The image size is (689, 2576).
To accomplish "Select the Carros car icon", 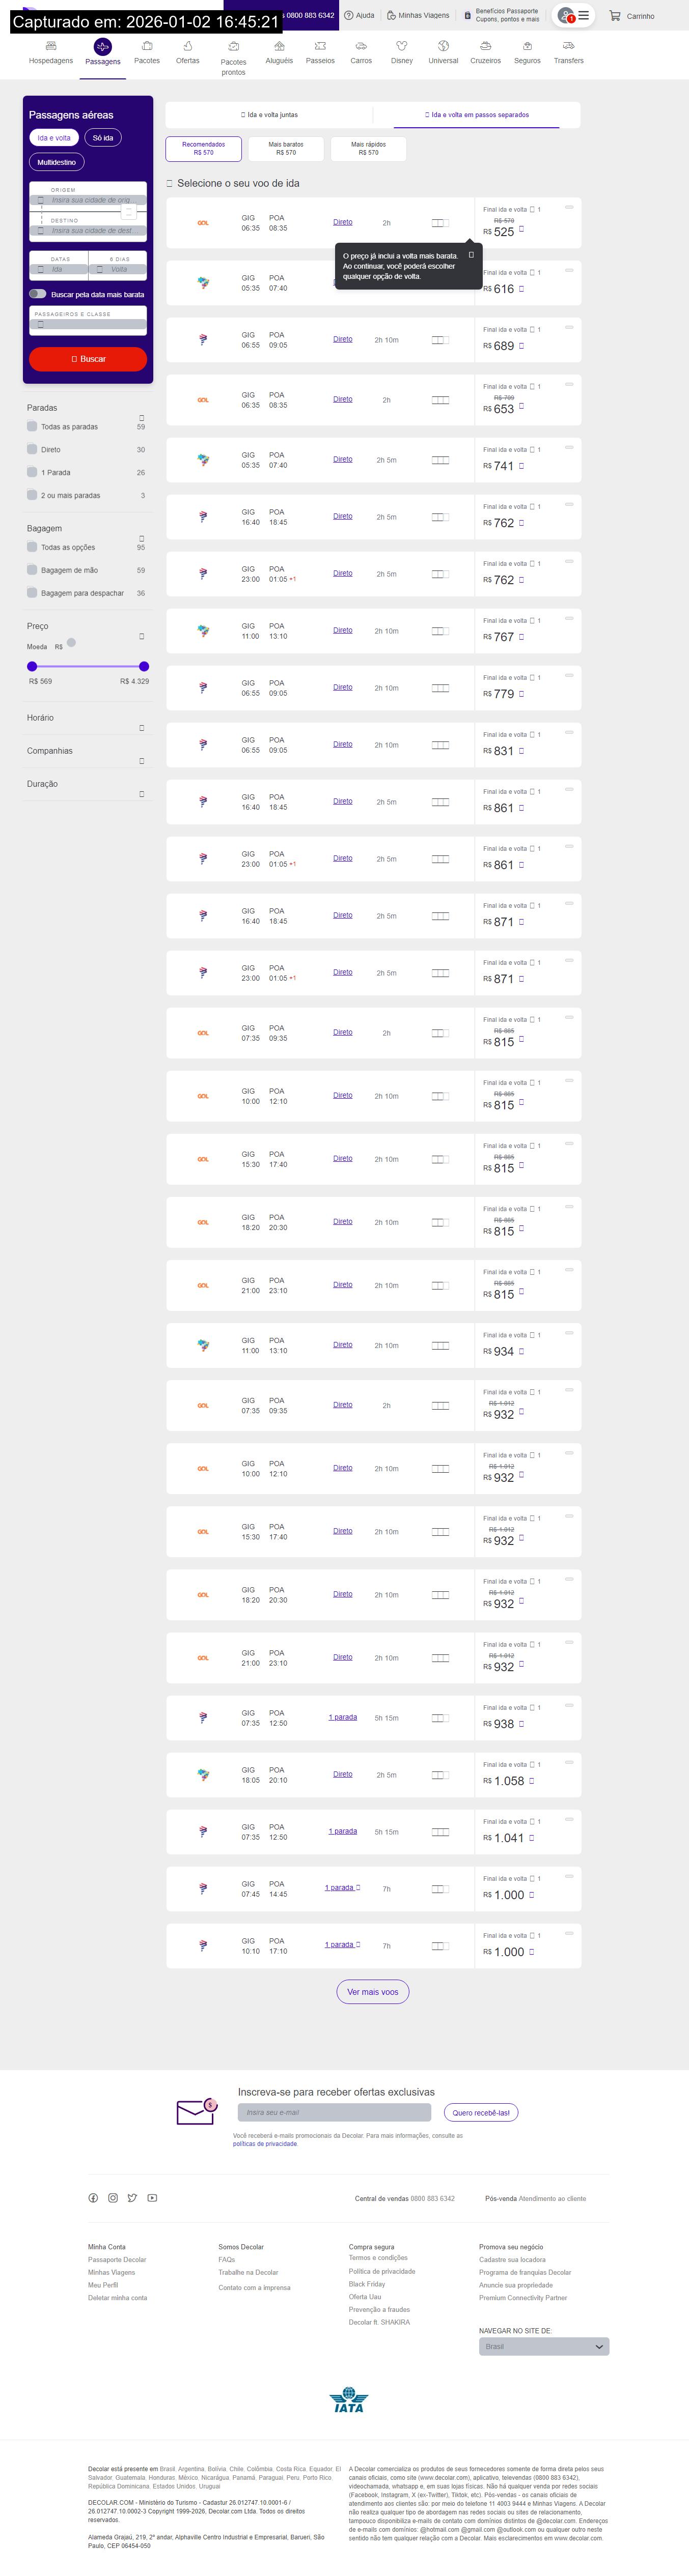I will (361, 46).
